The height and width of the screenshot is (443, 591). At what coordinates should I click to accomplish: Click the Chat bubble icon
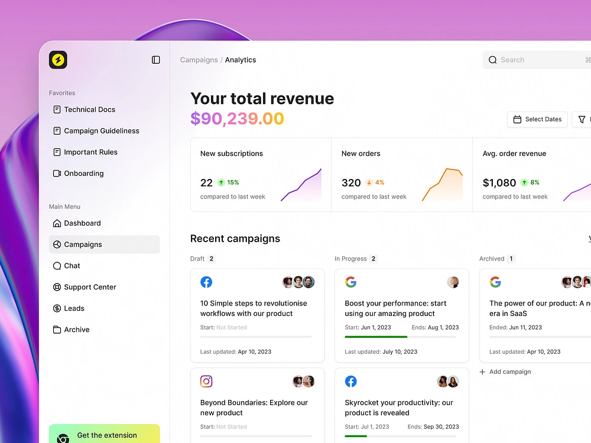(x=57, y=266)
